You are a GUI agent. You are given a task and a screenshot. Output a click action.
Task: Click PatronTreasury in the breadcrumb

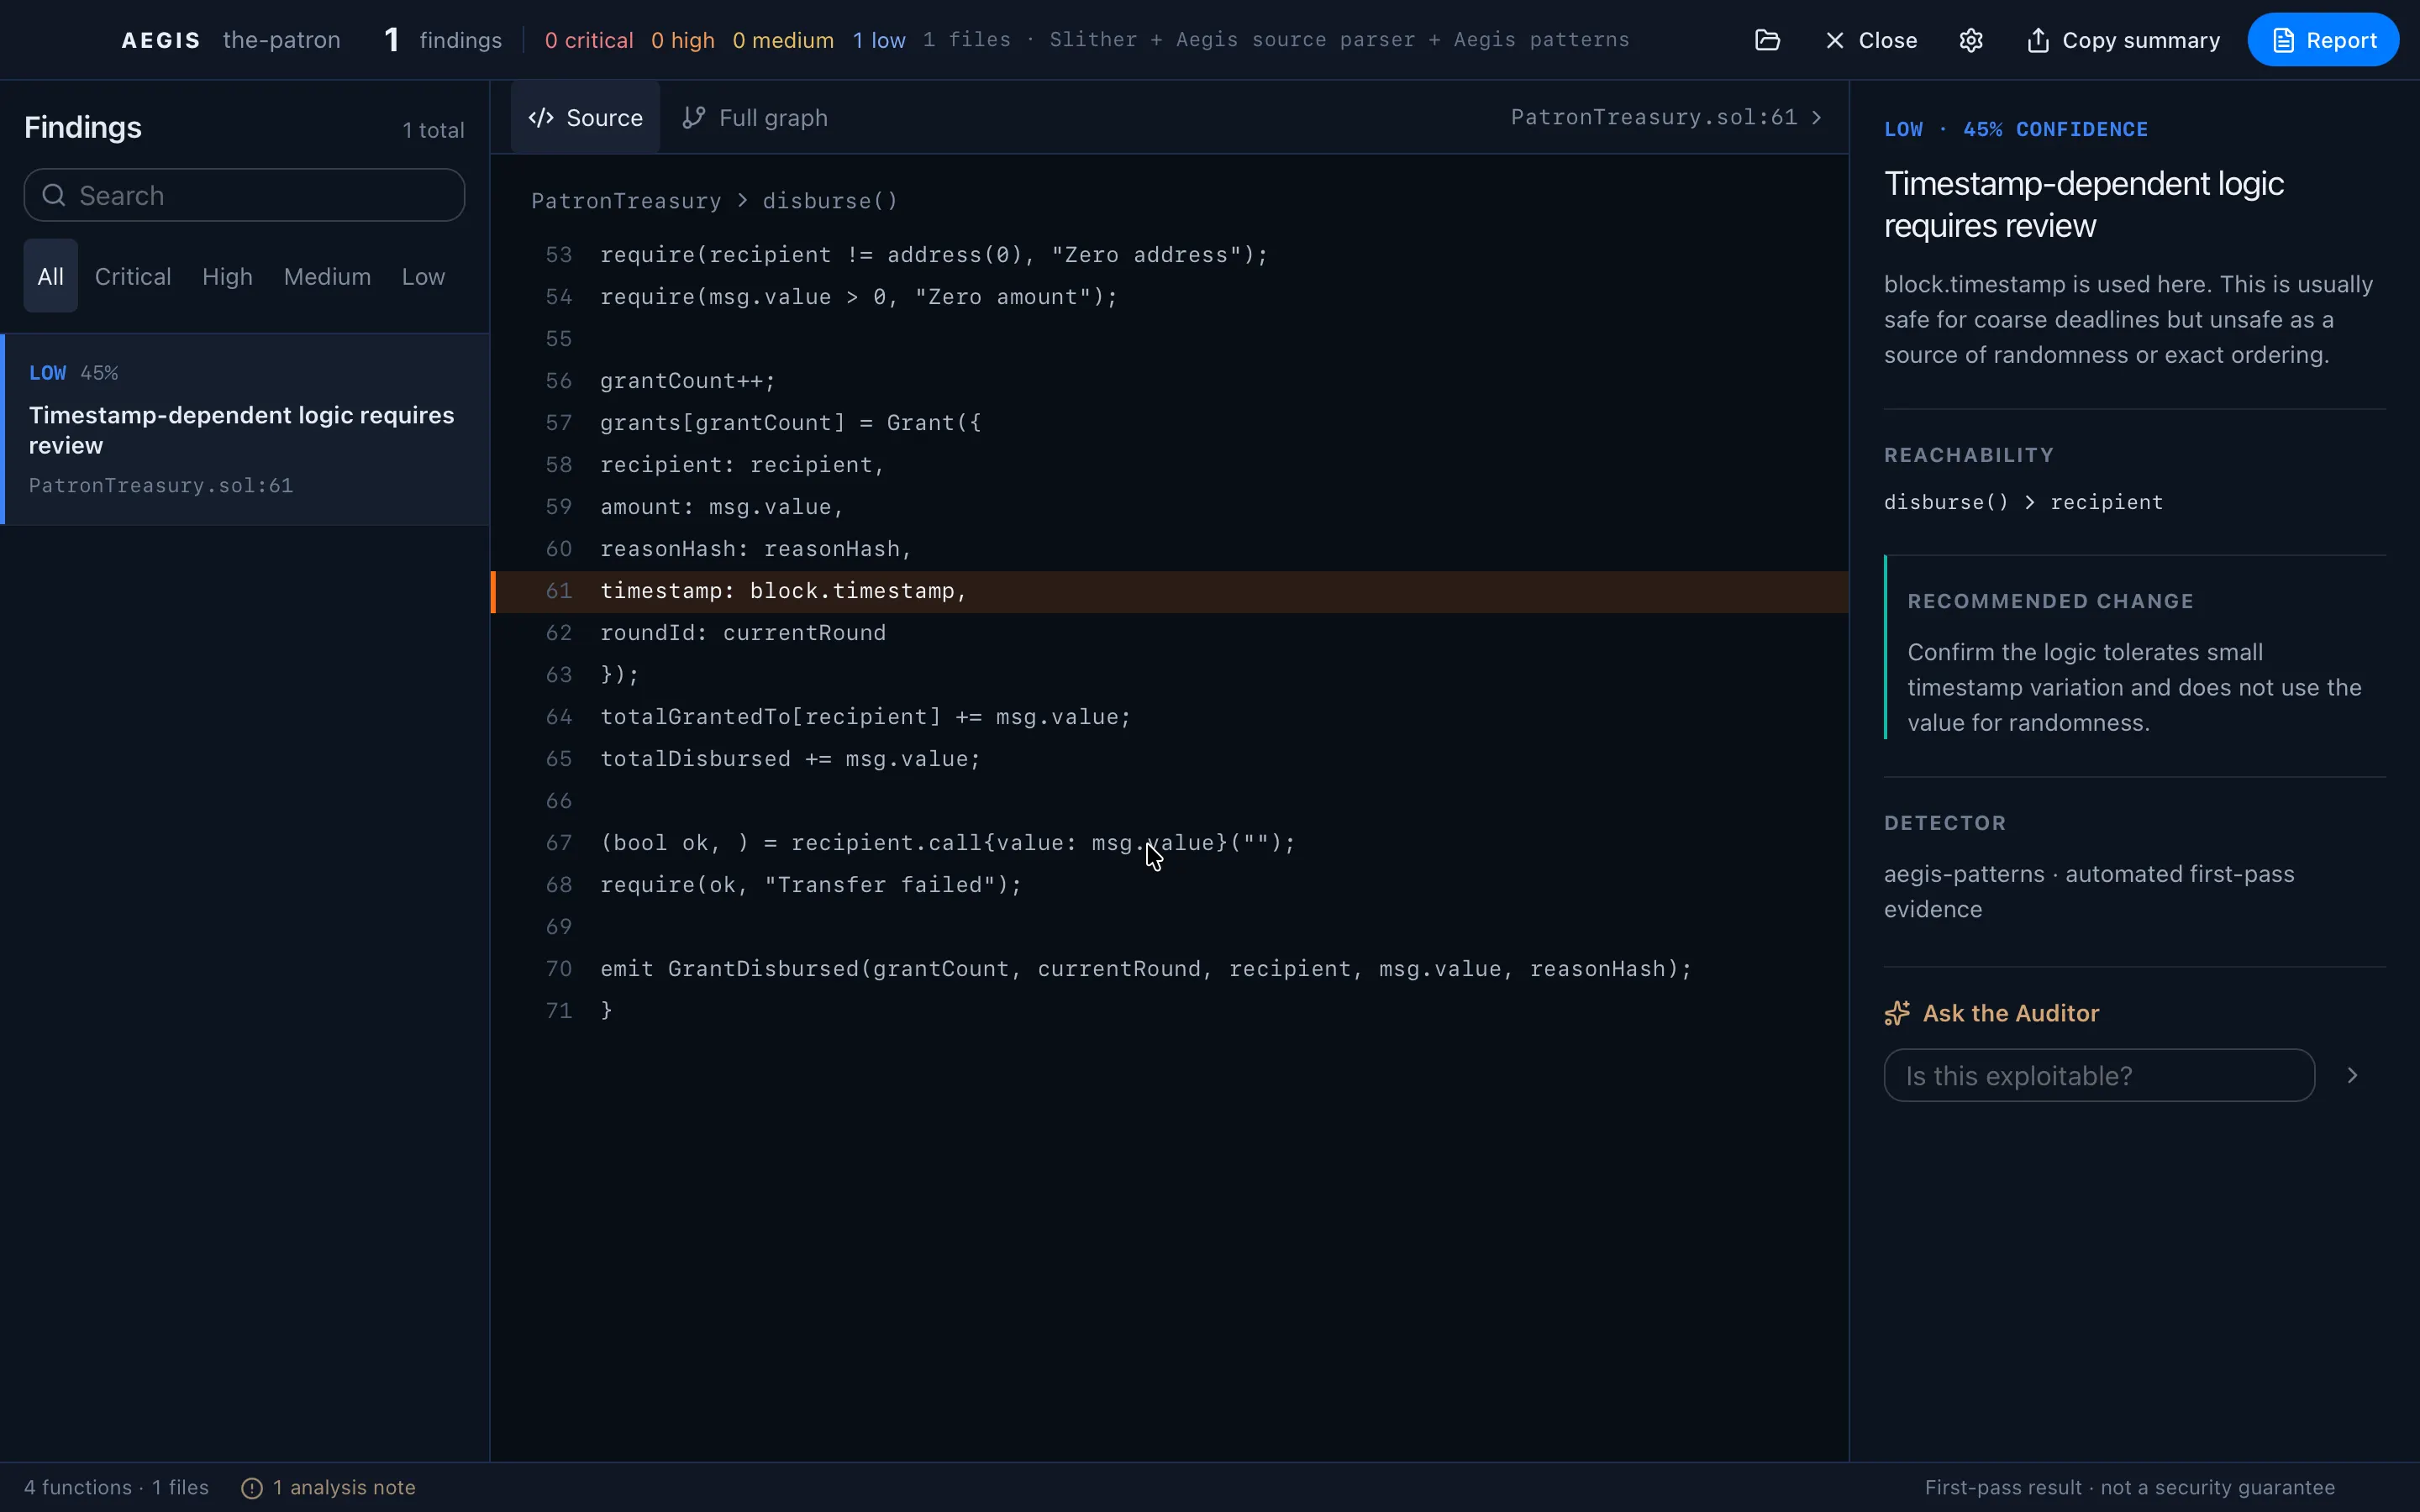click(626, 201)
